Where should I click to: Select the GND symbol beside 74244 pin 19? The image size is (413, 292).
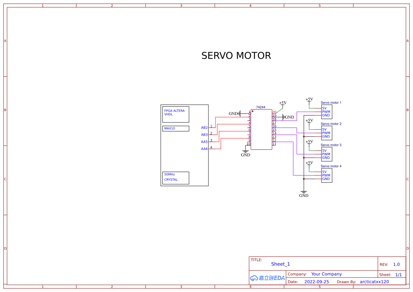coord(288,117)
